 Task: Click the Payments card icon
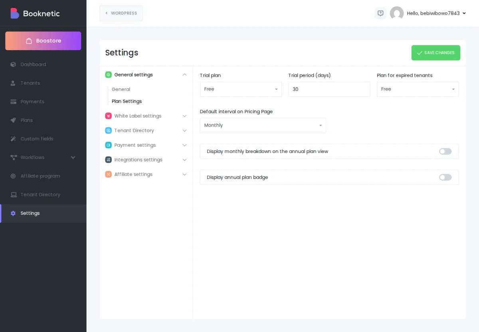pos(13,102)
